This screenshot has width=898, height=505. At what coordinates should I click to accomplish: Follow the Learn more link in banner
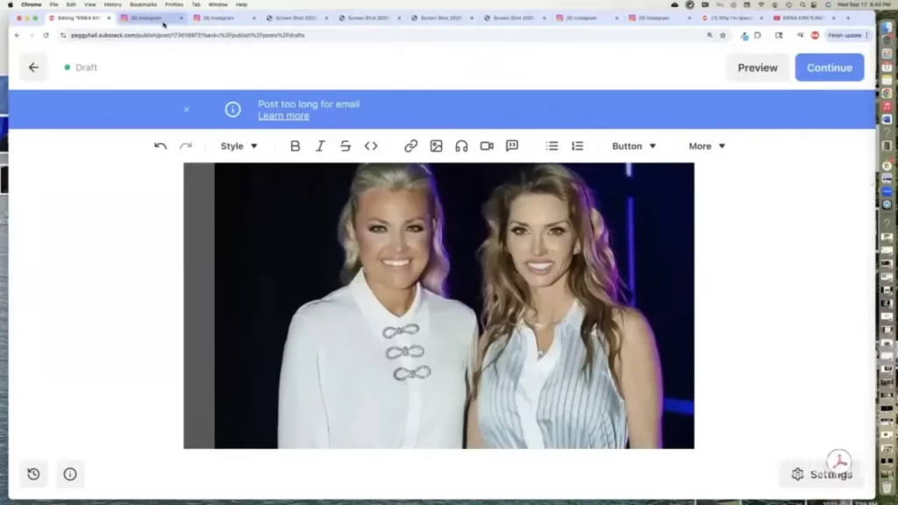283,116
